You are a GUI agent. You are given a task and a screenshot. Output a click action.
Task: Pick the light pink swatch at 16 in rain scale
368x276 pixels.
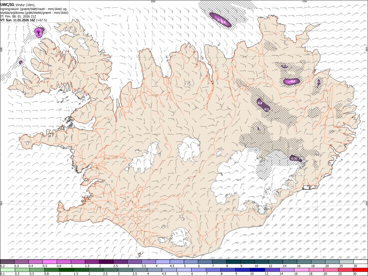pos(302,270)
